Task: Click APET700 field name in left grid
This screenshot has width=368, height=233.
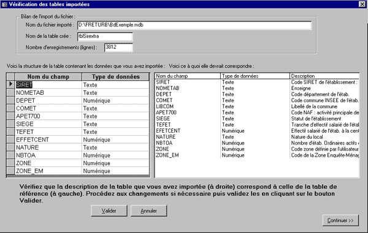Action: point(48,116)
